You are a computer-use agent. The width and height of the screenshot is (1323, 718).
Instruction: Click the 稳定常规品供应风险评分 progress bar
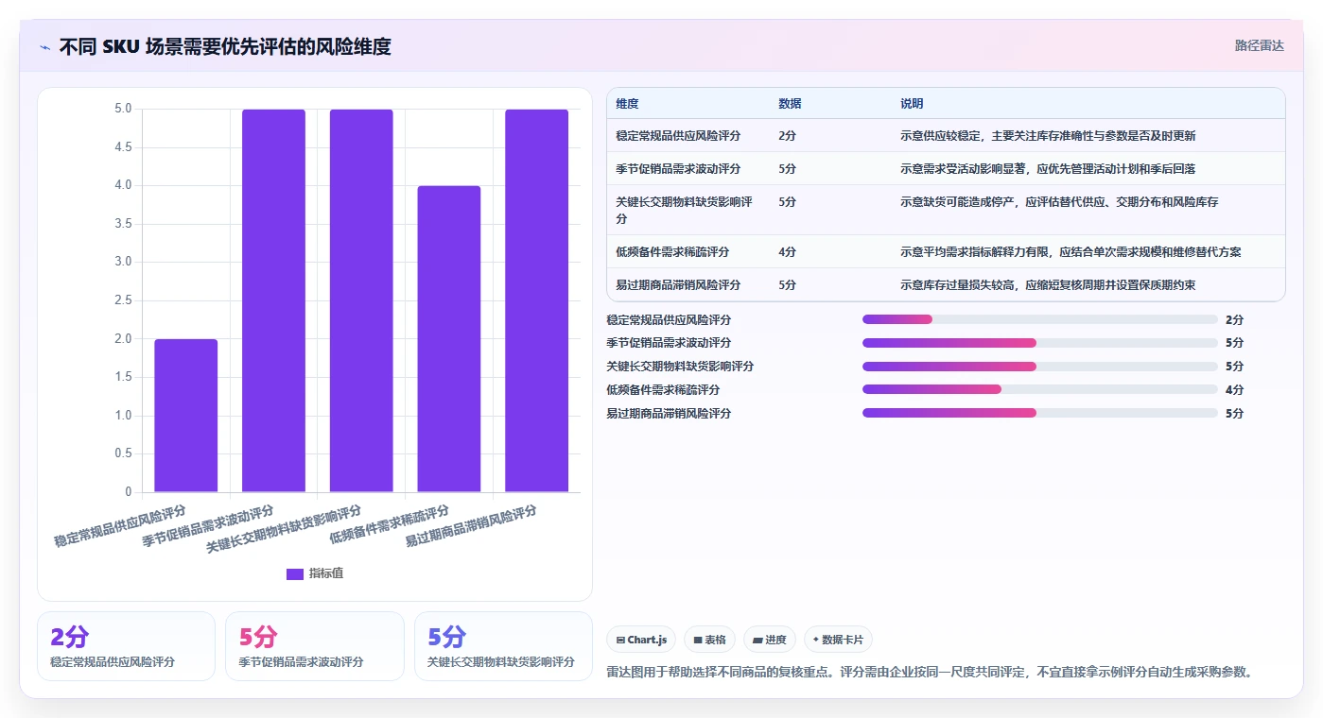pyautogui.click(x=1040, y=319)
